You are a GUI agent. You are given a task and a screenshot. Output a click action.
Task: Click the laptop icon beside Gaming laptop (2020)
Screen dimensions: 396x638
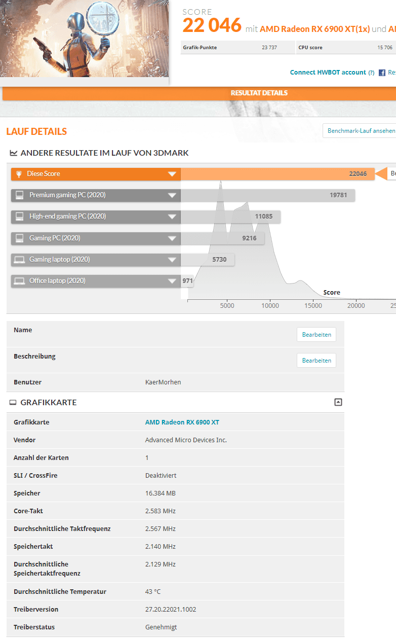(20, 260)
